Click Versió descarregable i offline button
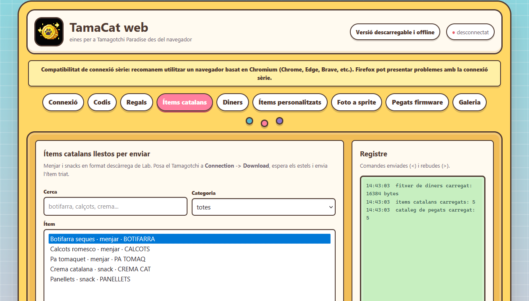The image size is (529, 301). pos(395,32)
